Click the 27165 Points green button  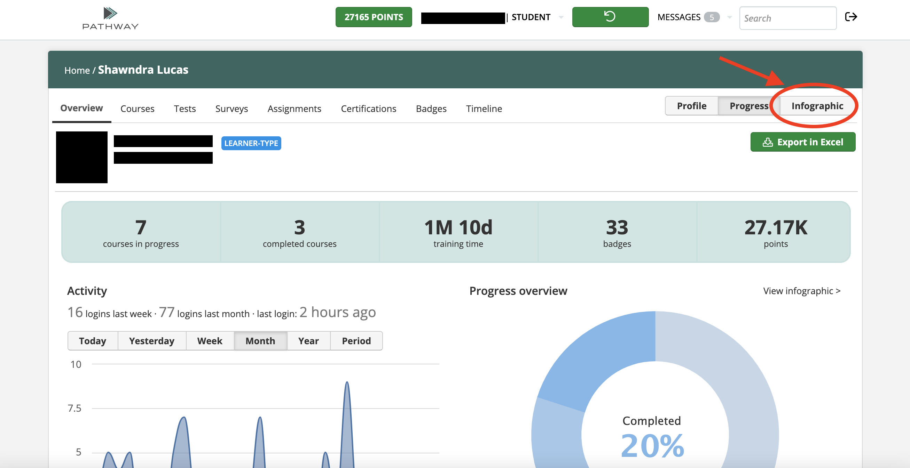374,17
